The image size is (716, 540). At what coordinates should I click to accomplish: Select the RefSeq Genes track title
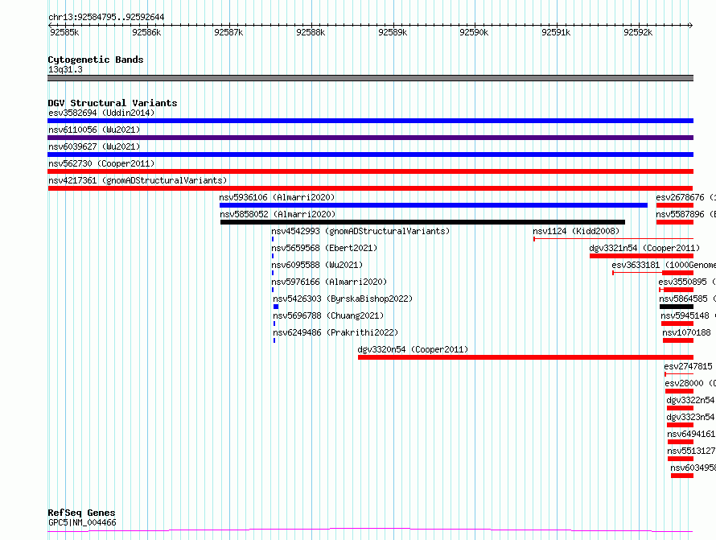pos(81,513)
